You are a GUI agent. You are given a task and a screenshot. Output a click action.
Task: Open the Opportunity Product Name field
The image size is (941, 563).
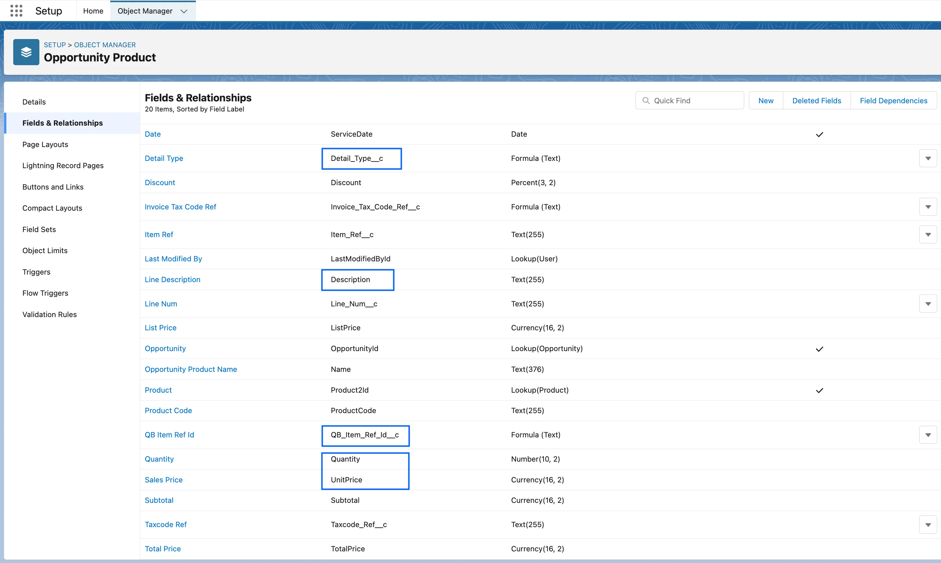tap(191, 370)
